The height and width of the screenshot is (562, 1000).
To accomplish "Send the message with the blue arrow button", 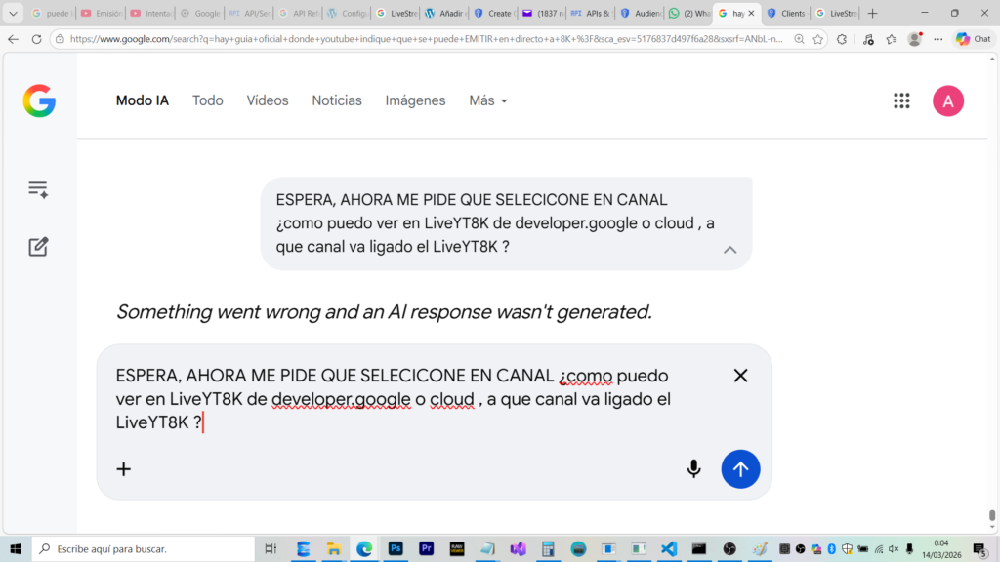I will pyautogui.click(x=740, y=469).
